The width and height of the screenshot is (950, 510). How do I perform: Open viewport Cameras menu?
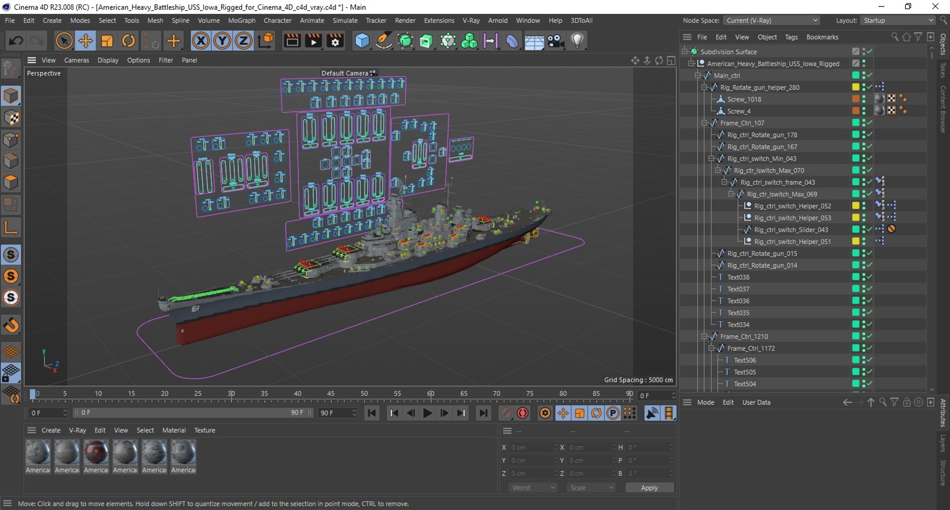click(77, 60)
